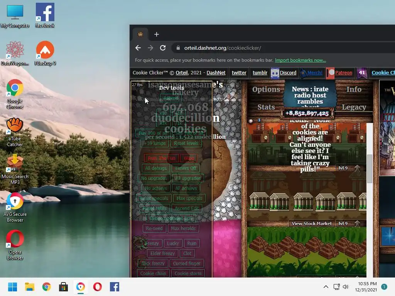Screen dimensions: 395x296
Task: Click All achievs dev button
Action: [186, 188]
